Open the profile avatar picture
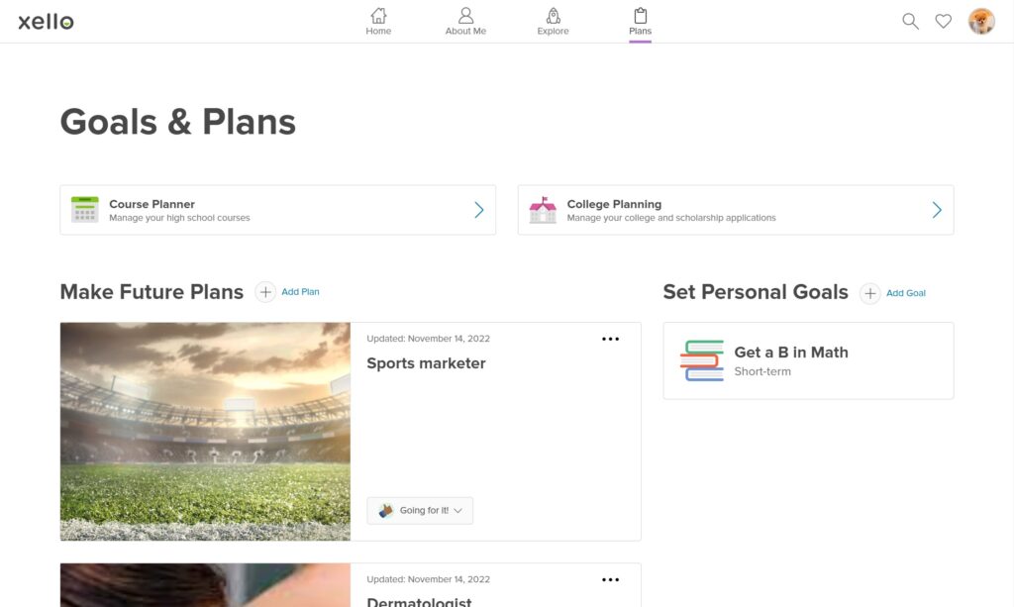This screenshot has width=1014, height=607. (x=980, y=21)
